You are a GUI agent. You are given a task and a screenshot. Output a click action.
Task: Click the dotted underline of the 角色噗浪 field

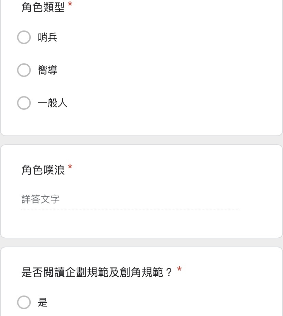130,210
